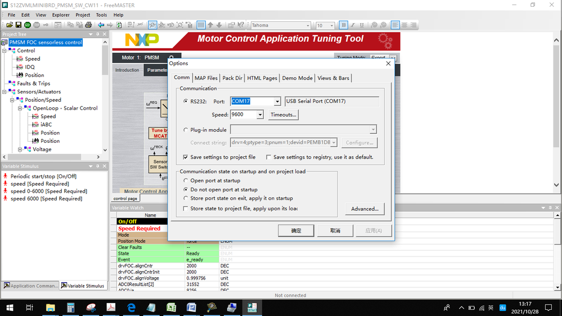Open Excel from the taskbar
Viewport: 562px width, 316px height.
click(172, 308)
